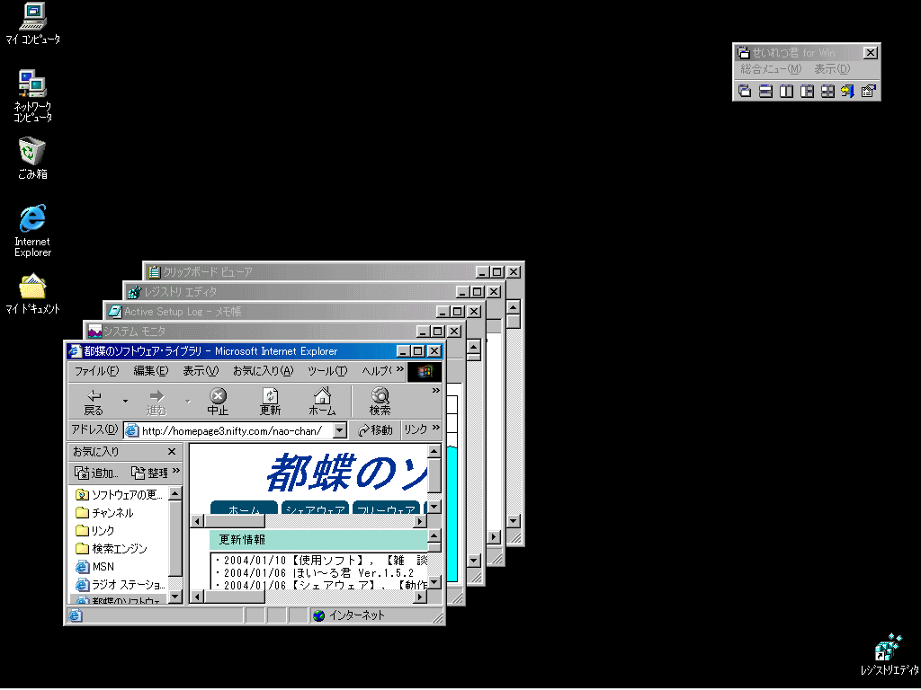Close the せいれつ君 for Win window
Image resolution: width=921 pixels, height=690 pixels.
pos(871,53)
